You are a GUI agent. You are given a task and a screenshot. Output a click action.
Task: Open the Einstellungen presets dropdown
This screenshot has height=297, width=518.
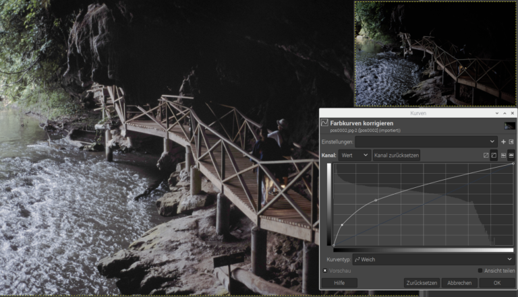click(426, 142)
